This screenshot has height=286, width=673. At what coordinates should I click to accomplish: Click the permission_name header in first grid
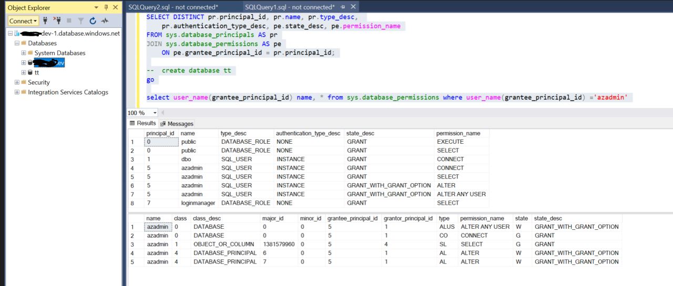462,133
